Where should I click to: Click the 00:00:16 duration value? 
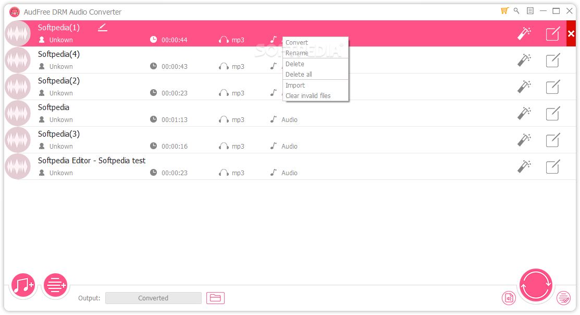click(x=175, y=147)
